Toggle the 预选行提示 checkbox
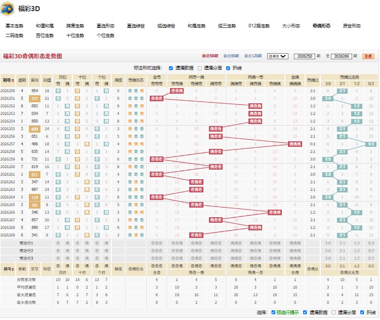The image size is (380, 320). pos(273,312)
